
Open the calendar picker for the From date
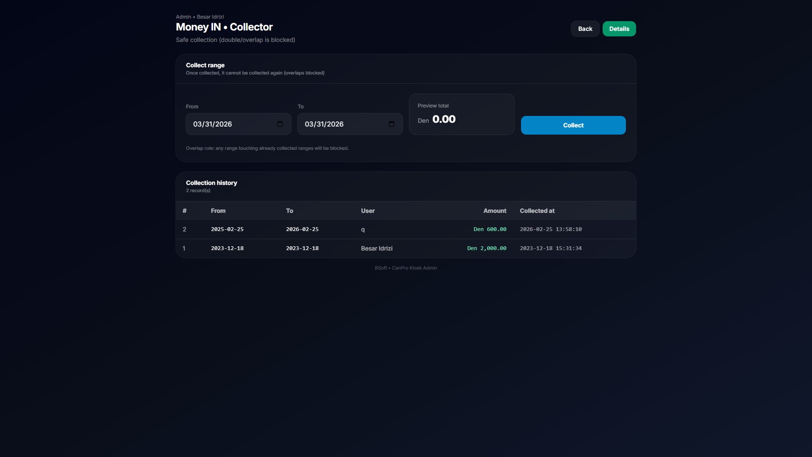(280, 124)
